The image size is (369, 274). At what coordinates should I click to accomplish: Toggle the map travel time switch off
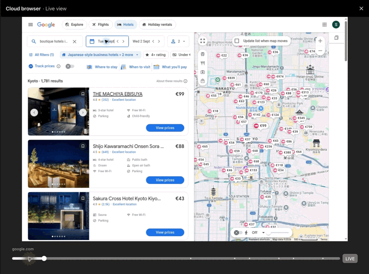coord(238,233)
